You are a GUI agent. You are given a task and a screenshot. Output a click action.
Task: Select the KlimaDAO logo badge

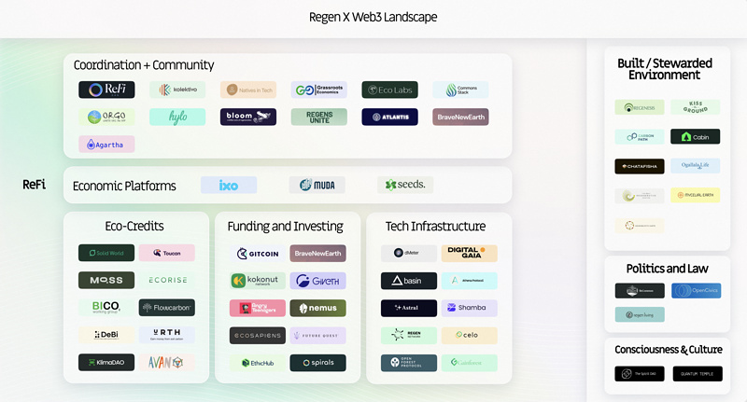(106, 363)
